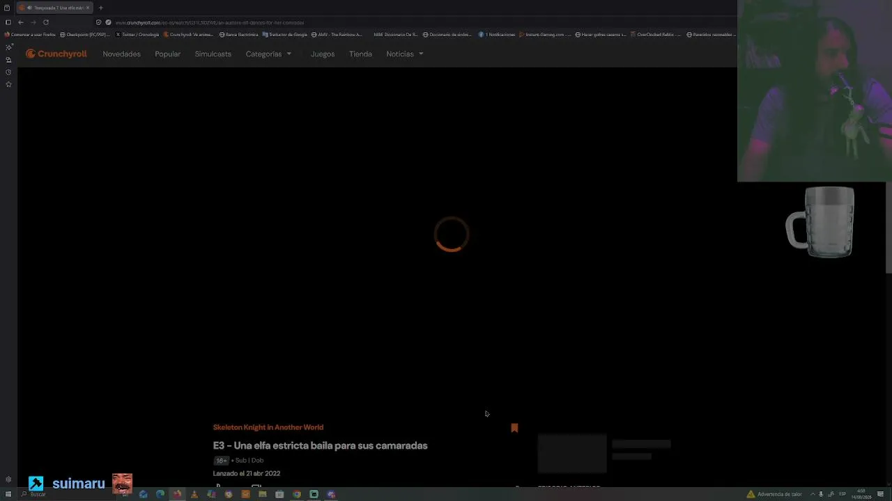Click the Crunchyroll logo
The height and width of the screenshot is (501, 892).
tap(56, 54)
